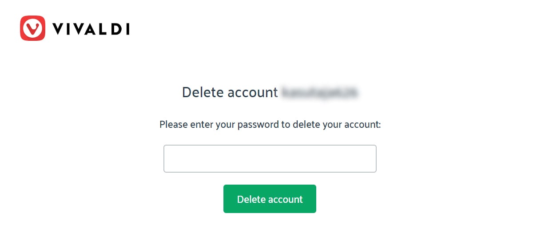Place cursor in the empty password box
The width and height of the screenshot is (533, 233).
[270, 158]
